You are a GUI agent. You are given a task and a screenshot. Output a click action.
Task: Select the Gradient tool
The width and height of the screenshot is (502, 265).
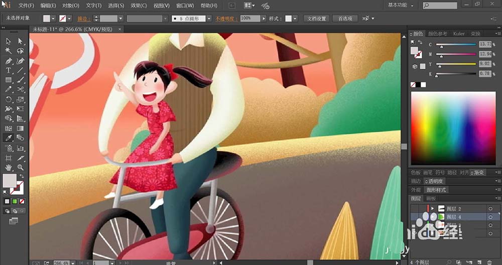[21, 128]
